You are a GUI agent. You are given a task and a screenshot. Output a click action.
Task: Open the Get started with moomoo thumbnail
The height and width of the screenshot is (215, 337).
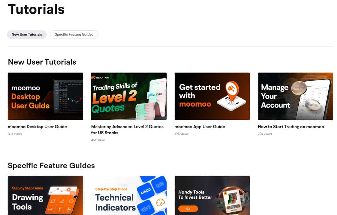click(x=212, y=96)
